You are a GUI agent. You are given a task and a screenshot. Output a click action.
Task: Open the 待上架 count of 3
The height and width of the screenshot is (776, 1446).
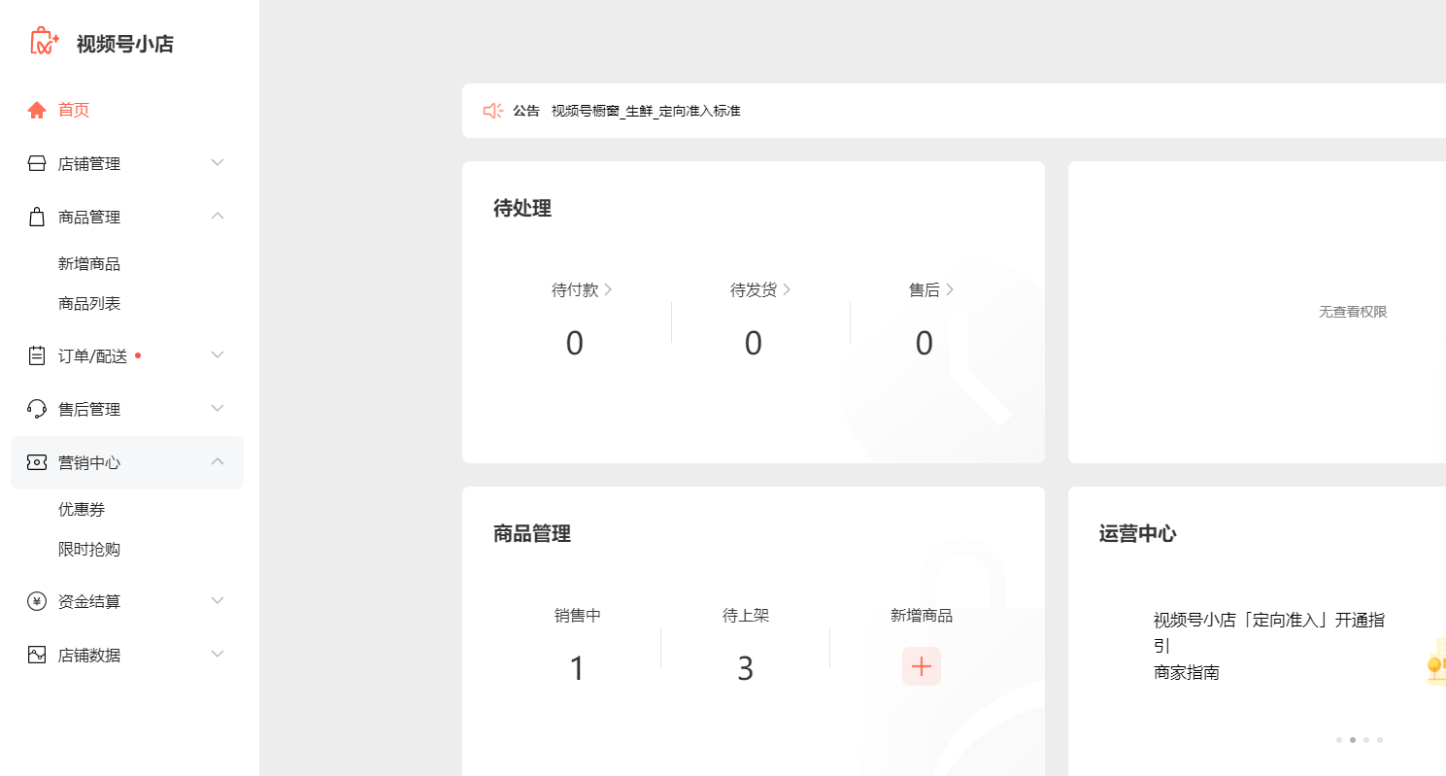coord(746,668)
